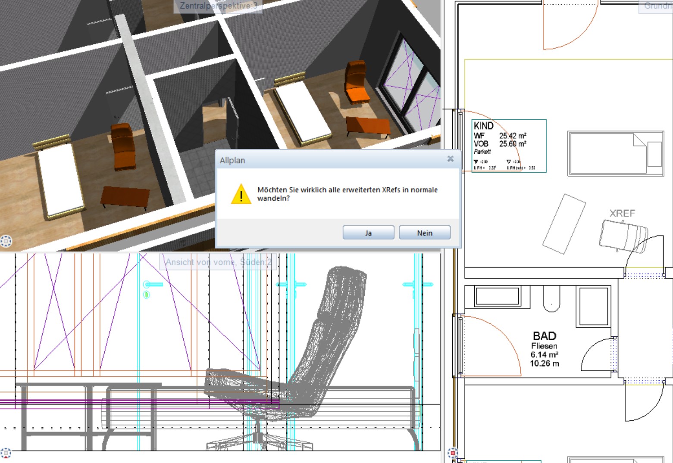The image size is (673, 463).
Task: Pick the orange armchair beside the 3D window
Action: point(357,83)
